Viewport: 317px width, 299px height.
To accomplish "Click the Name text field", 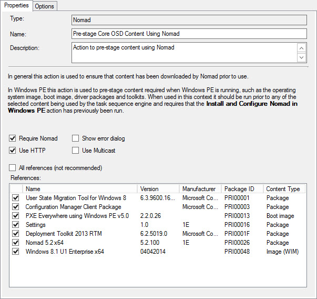I will pos(189,34).
